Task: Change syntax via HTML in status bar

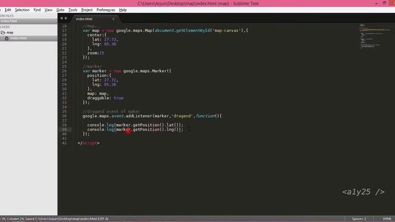Action: click(387, 219)
